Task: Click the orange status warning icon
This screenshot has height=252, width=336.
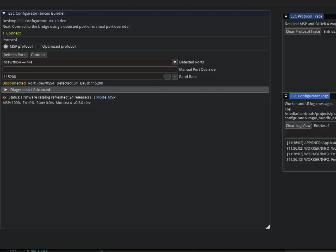Action: pos(4,97)
